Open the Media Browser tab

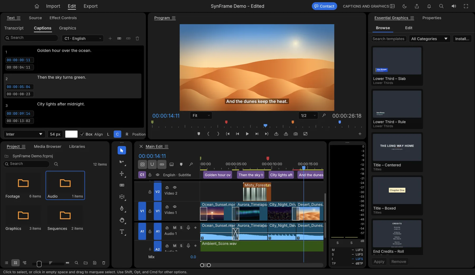(47, 147)
